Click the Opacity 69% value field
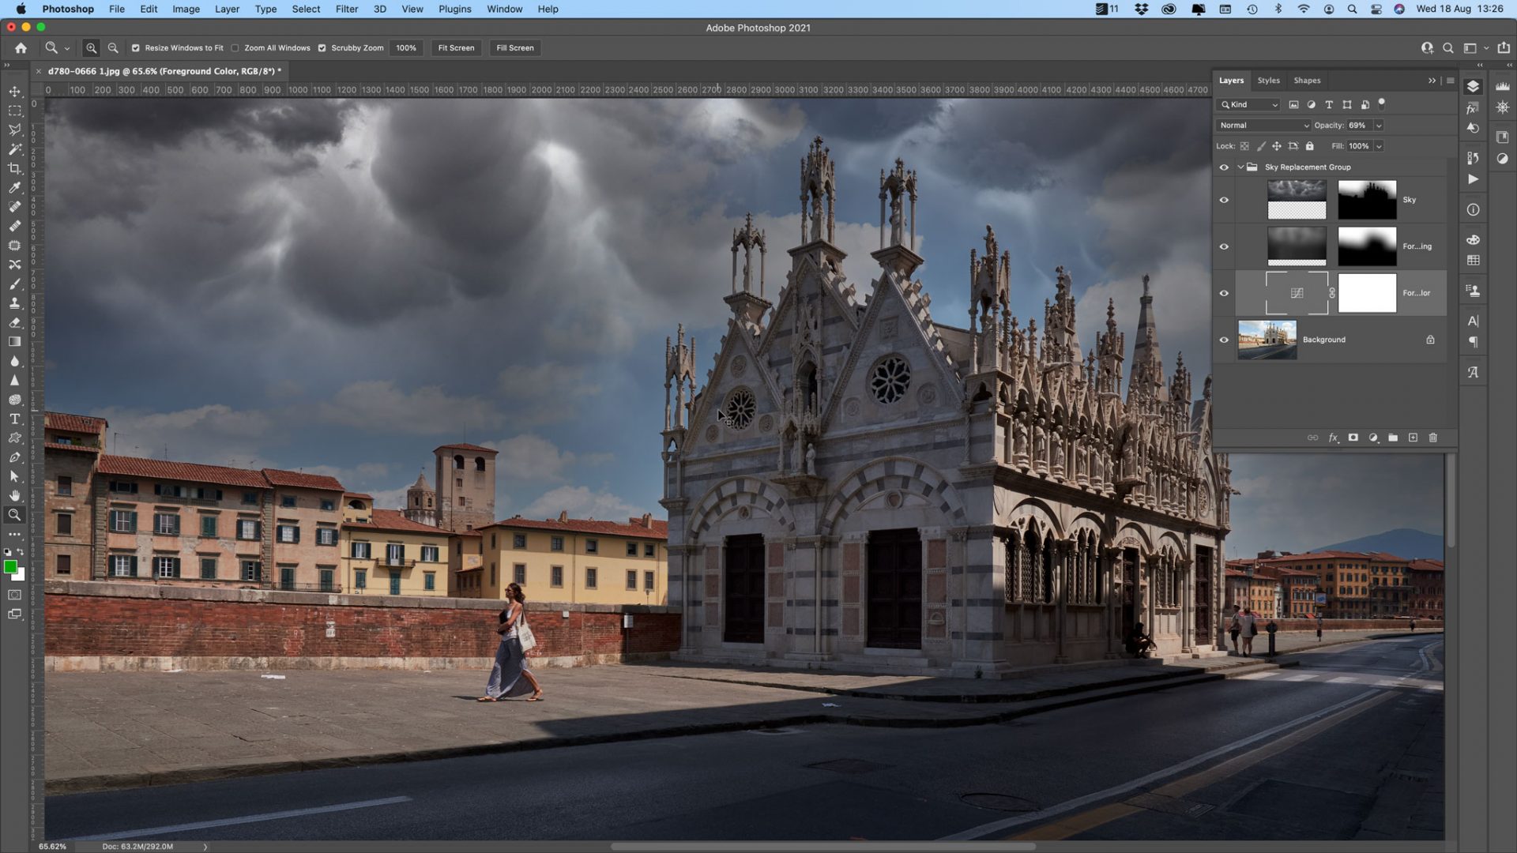This screenshot has width=1517, height=853. pos(1359,126)
